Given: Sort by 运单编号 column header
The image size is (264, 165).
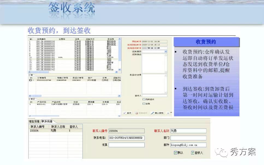Looking at the screenshot, I should 41,39.
